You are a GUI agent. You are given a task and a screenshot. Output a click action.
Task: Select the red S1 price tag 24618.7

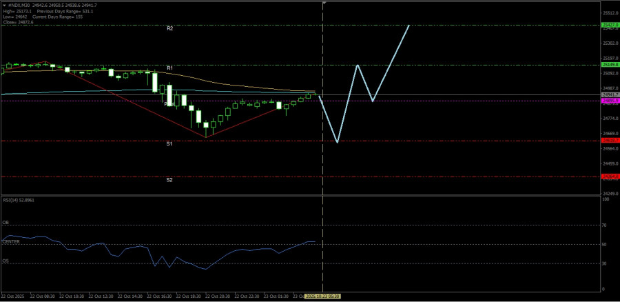(x=610, y=141)
